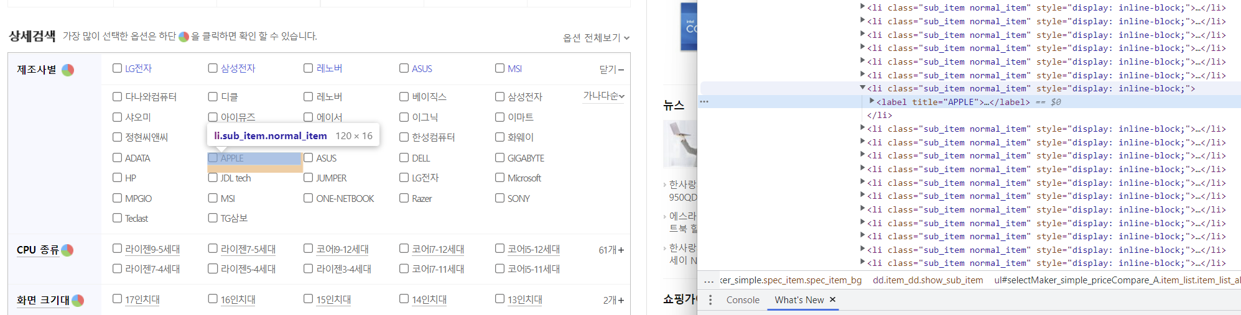Image resolution: width=1241 pixels, height=315 pixels.
Task: Expand CPU options with 61개+
Action: coord(611,250)
